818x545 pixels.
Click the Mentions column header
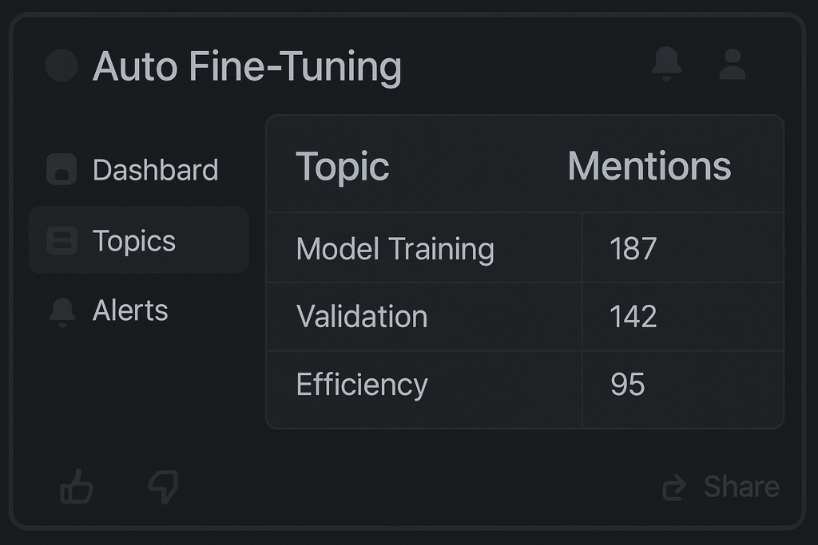(649, 167)
